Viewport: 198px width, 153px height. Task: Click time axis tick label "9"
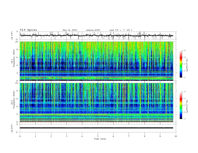(x=160, y=136)
